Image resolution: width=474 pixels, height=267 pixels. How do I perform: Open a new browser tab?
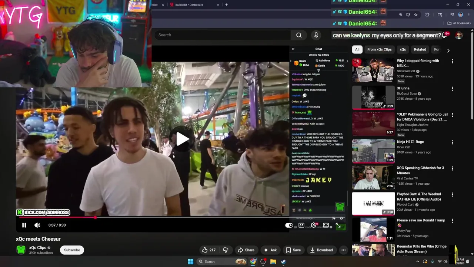(x=226, y=5)
